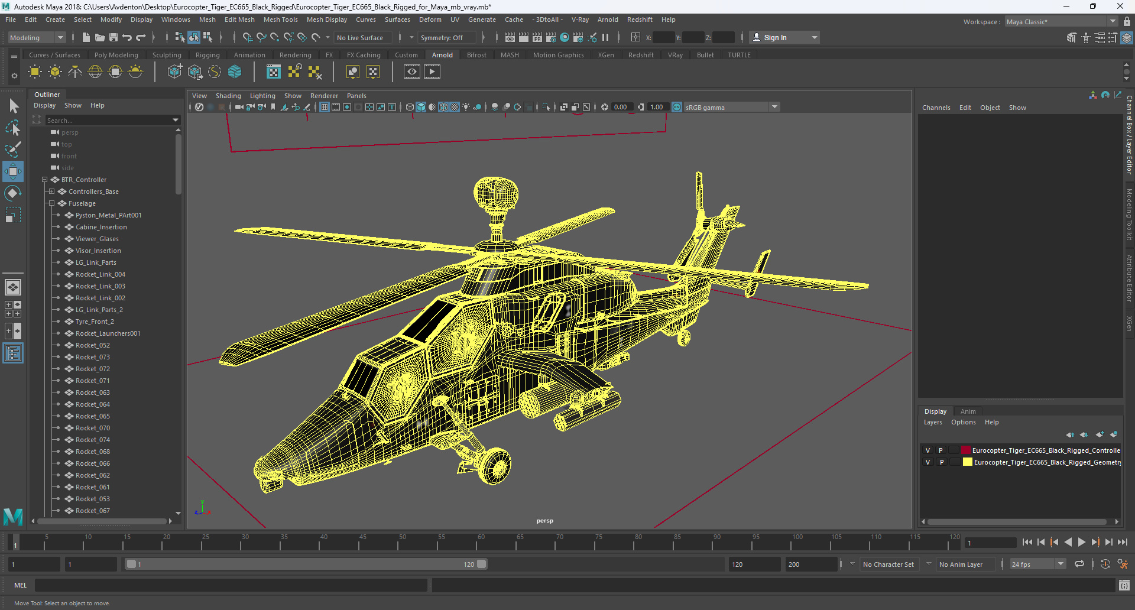Screen dimensions: 1135x610
Task: Collapse the BTR_Controller tree node
Action: pos(44,180)
